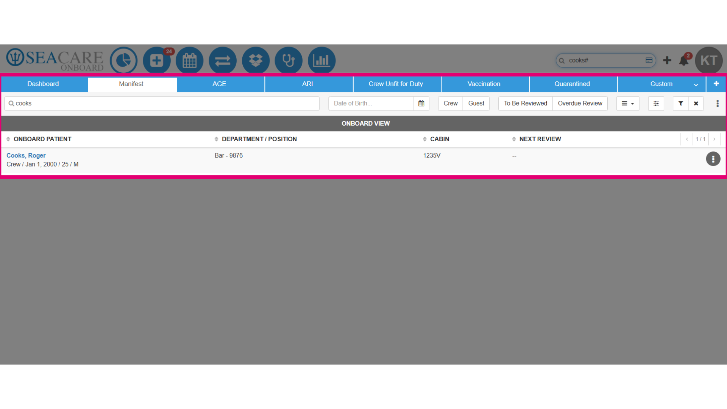Open the boxes inventory icon

(256, 60)
